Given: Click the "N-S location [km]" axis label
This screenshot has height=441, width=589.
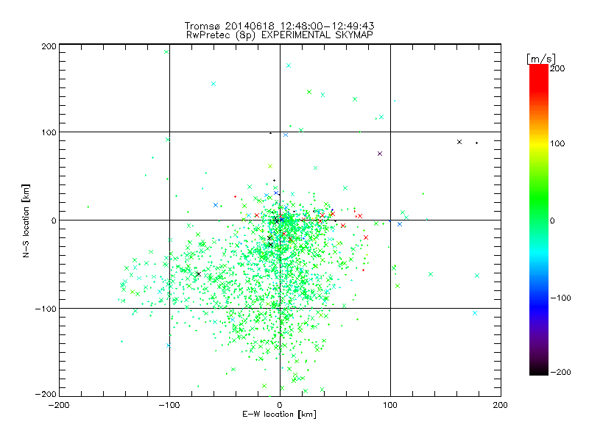Looking at the screenshot, I should tap(26, 221).
